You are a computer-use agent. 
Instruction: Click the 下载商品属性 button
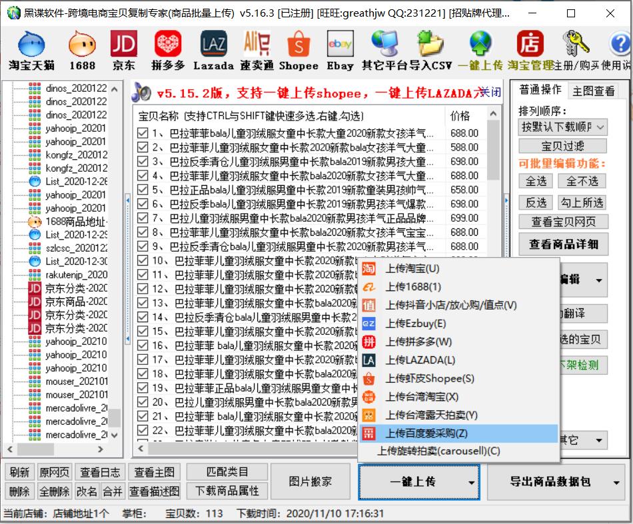[x=227, y=491]
